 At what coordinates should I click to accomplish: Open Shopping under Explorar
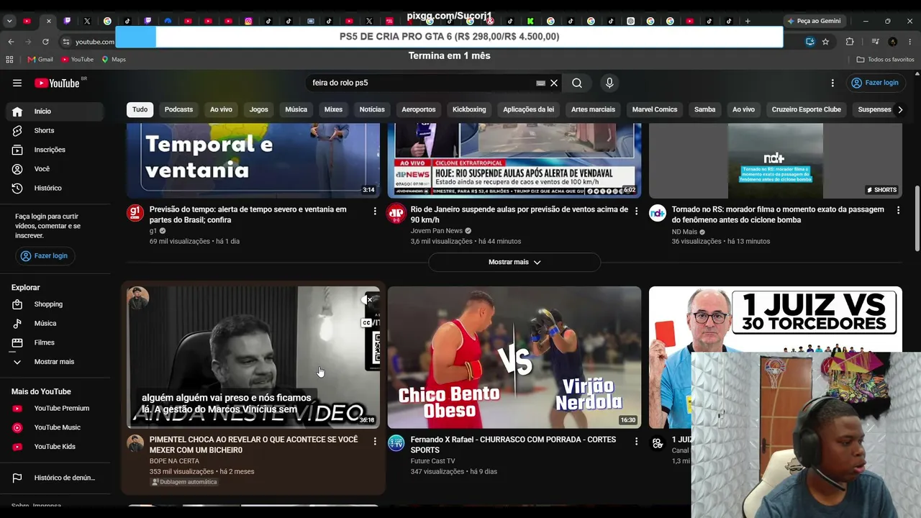(x=55, y=304)
